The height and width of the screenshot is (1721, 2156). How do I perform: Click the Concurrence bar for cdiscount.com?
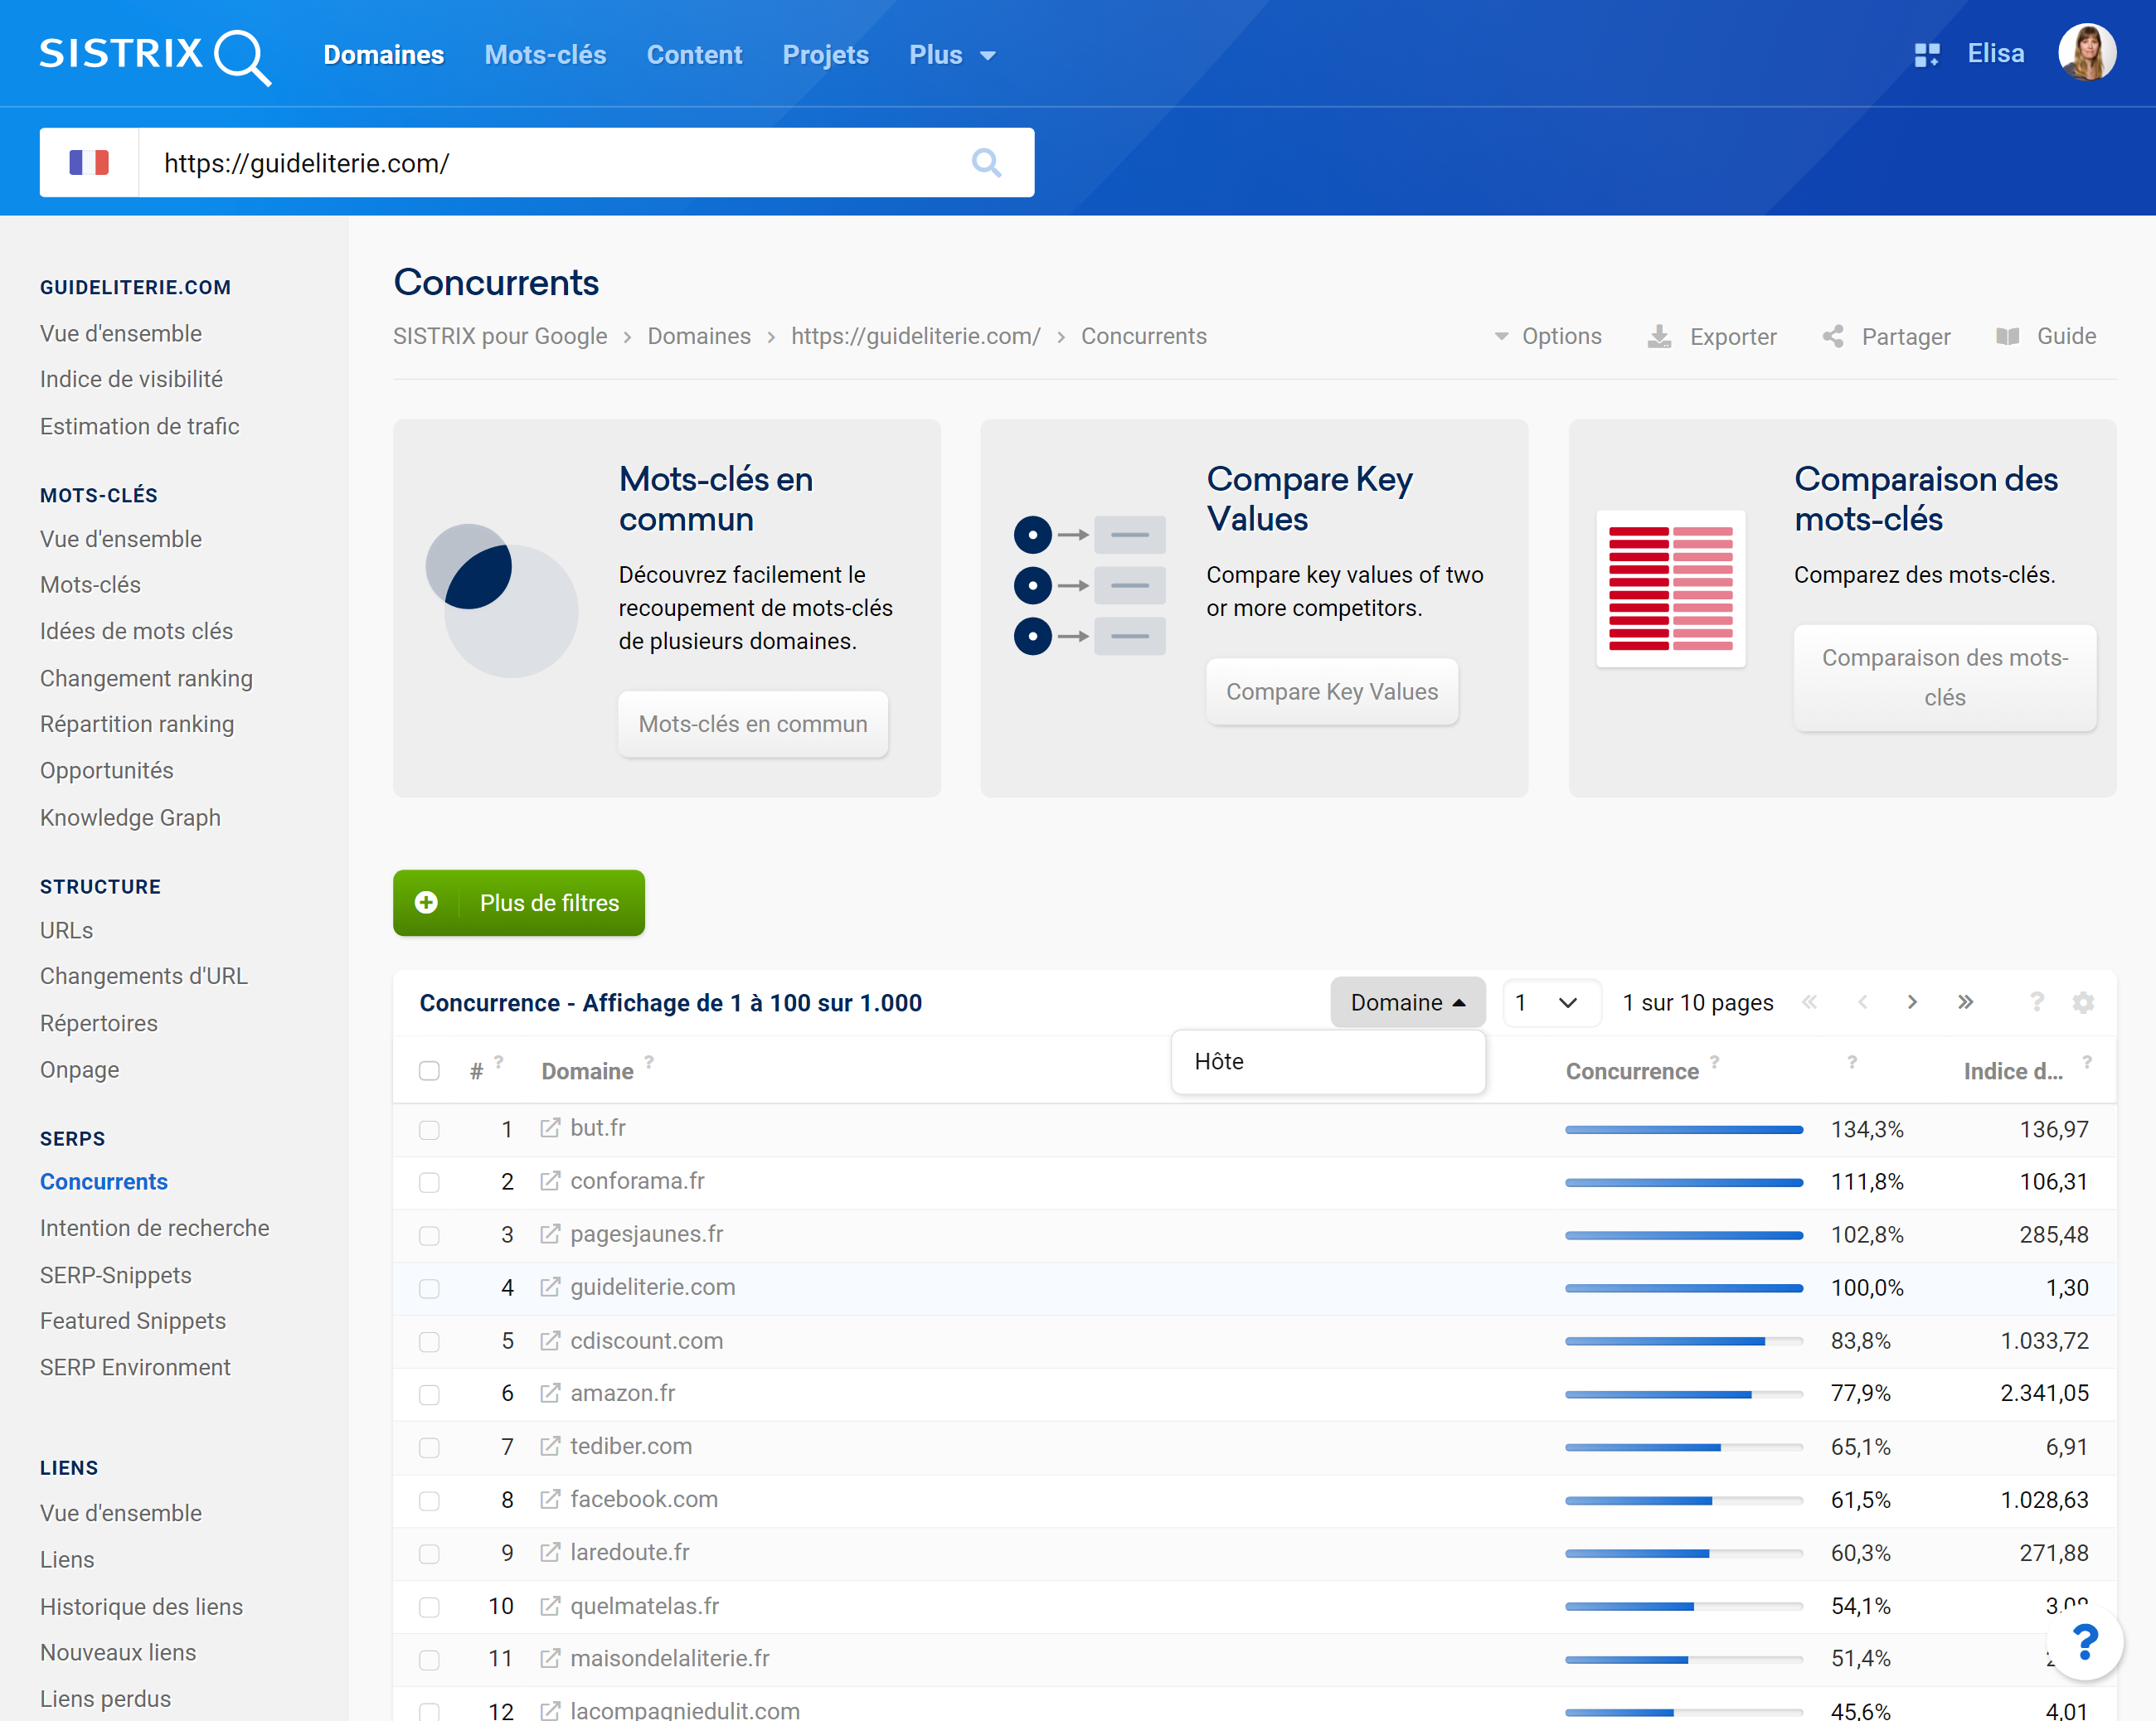click(x=1684, y=1341)
